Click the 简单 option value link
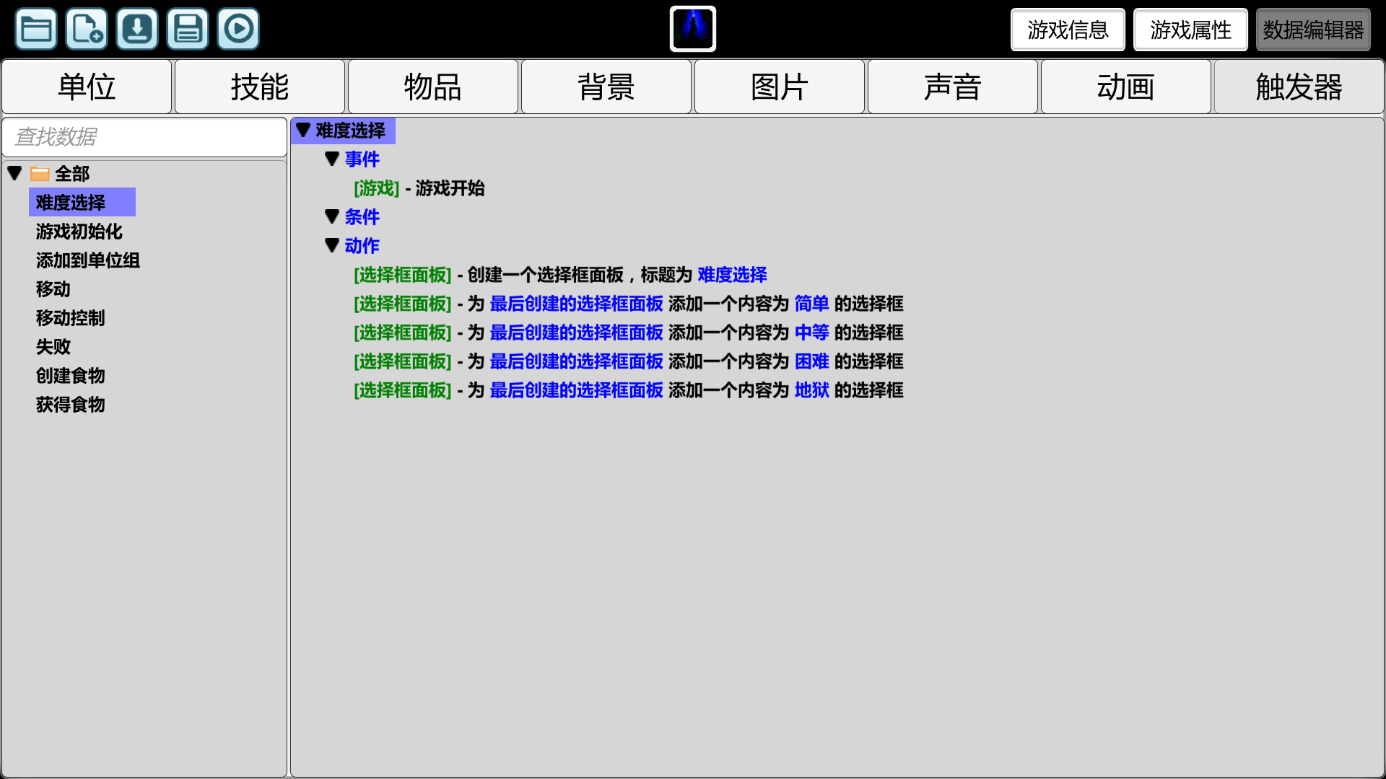Viewport: 1386px width, 779px height. [x=811, y=304]
